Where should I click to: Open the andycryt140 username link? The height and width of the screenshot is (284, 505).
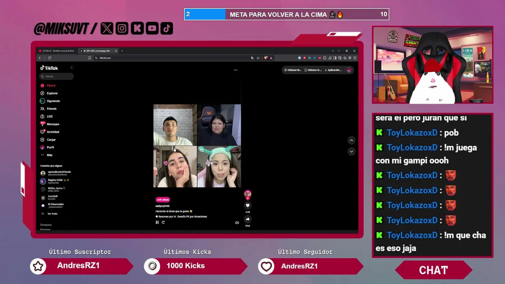pos(163,206)
